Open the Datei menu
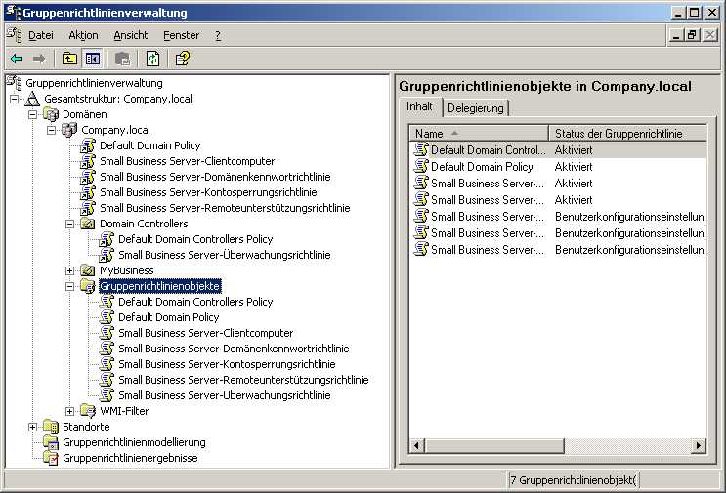Image resolution: width=726 pixels, height=493 pixels. point(41,35)
